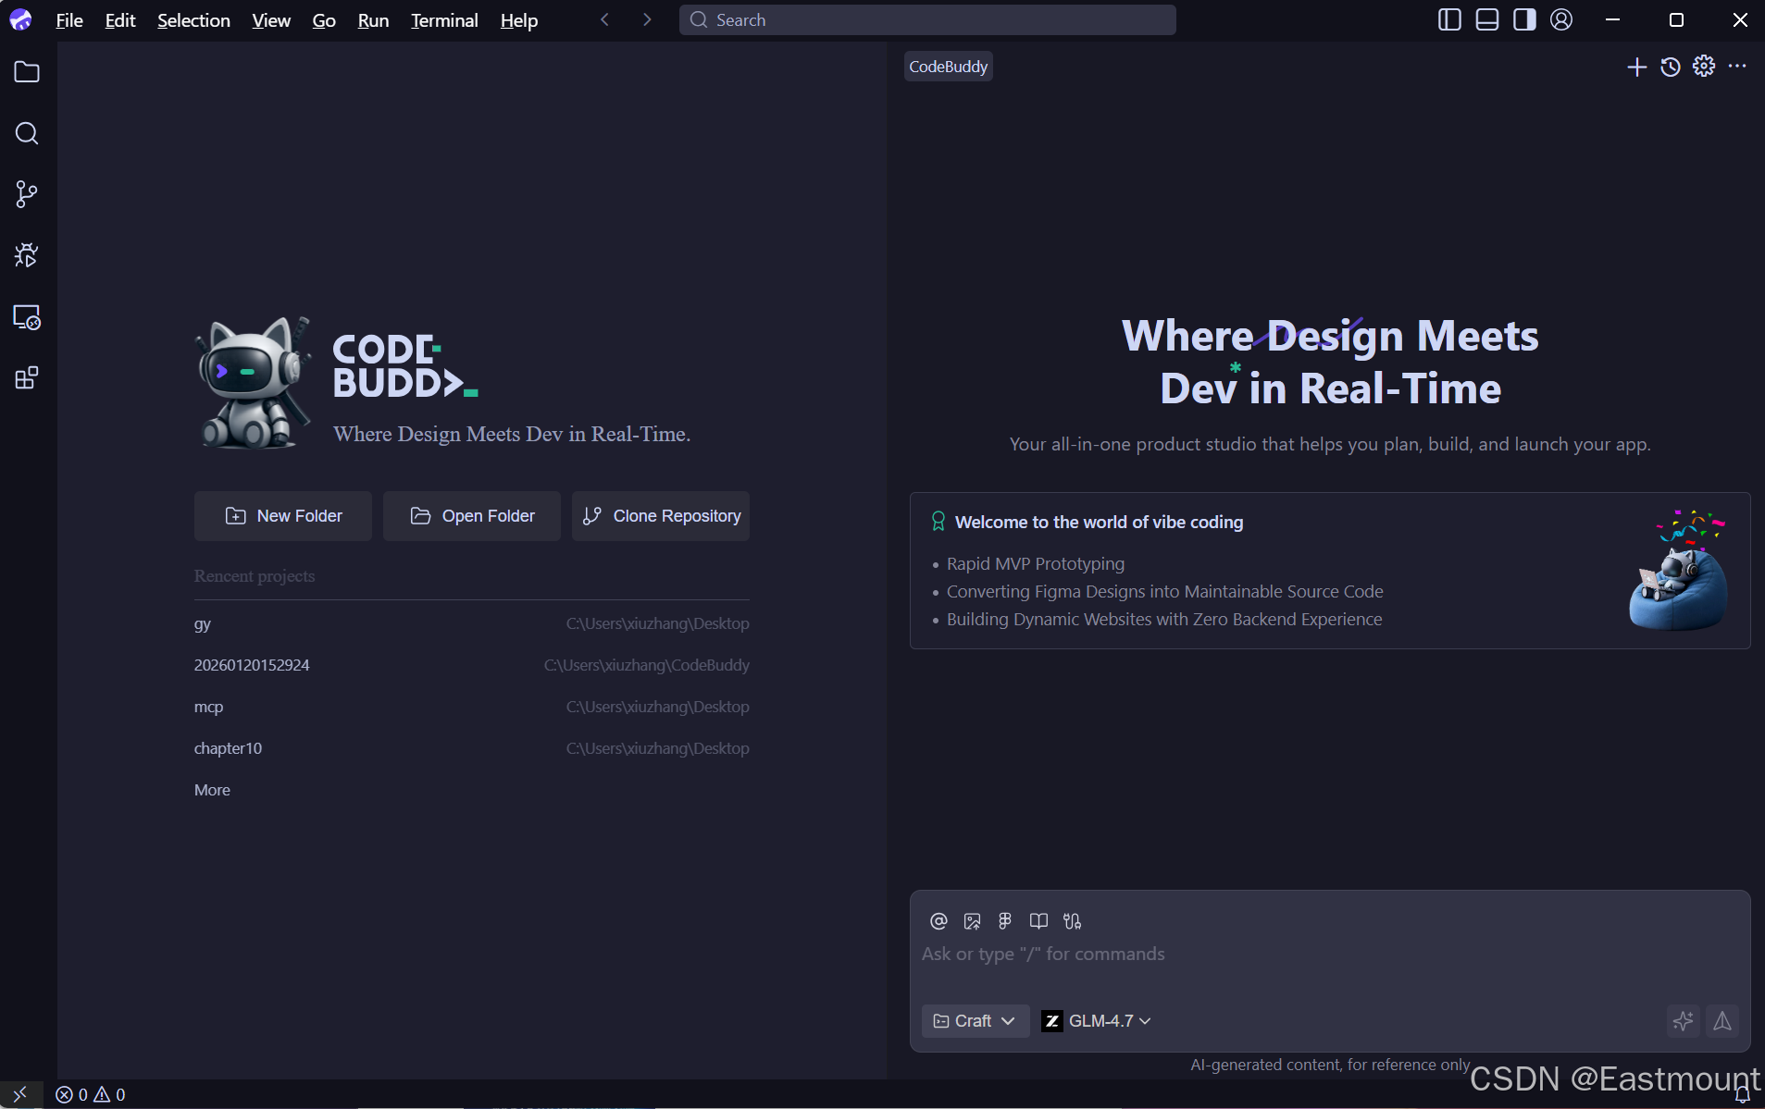
Task: Click the tools configuration icon in chat input
Action: pos(1072,921)
